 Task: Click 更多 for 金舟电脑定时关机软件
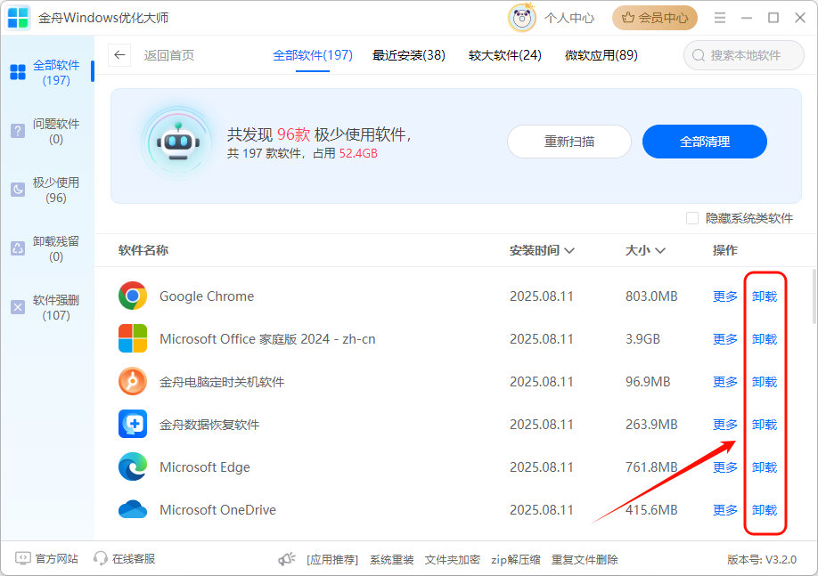coord(725,382)
